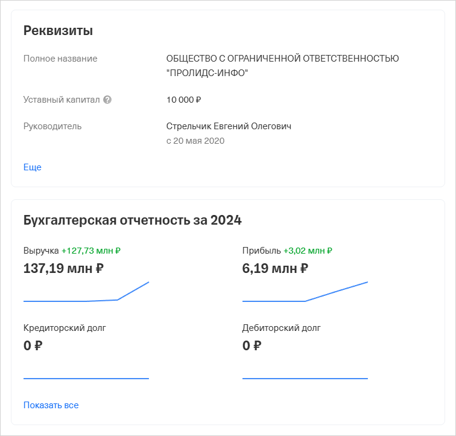Screen dimensions: 456x436
Task: Select the 6,19 млн ₽ profit value
Action: tap(276, 269)
